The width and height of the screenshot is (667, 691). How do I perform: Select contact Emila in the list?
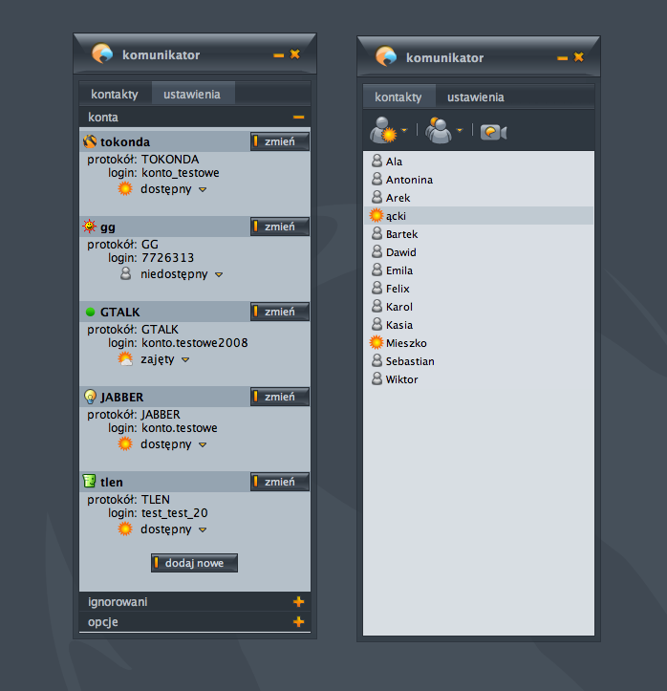click(x=479, y=270)
